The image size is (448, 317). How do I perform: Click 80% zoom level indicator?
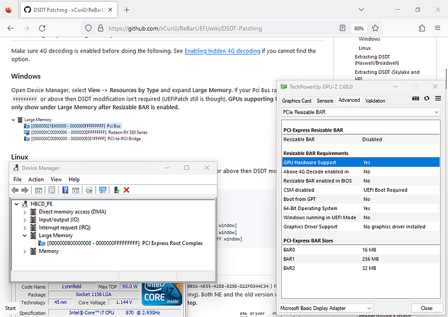pos(358,29)
